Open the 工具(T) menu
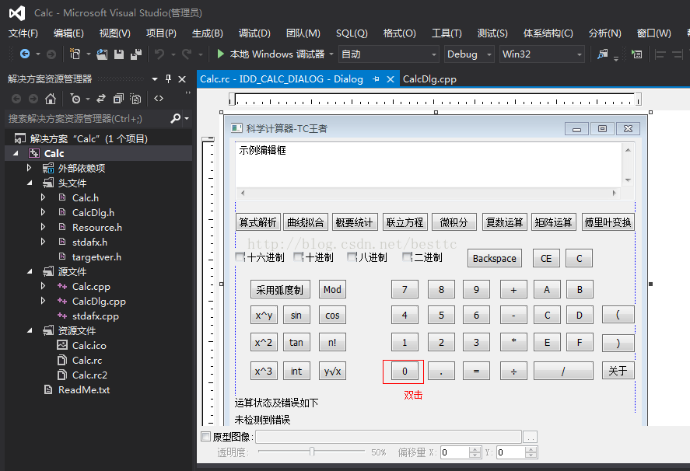This screenshot has height=471, width=690. 447,33
